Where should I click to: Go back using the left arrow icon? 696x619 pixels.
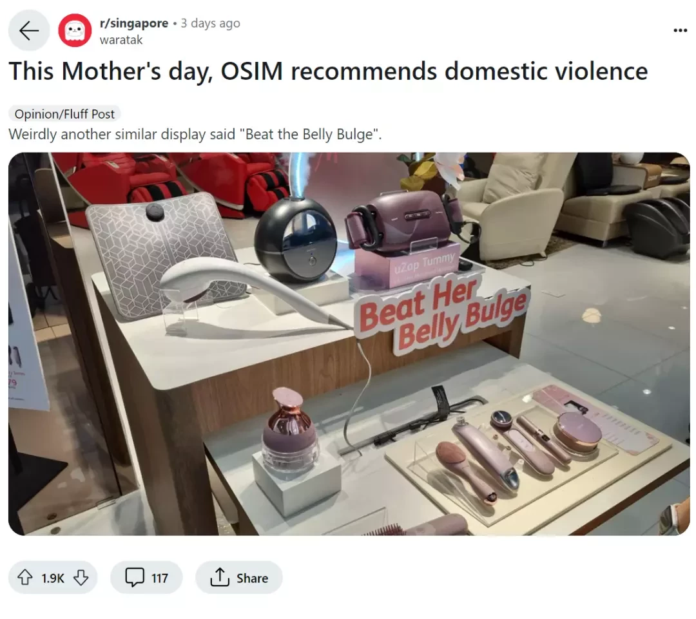[x=29, y=31]
